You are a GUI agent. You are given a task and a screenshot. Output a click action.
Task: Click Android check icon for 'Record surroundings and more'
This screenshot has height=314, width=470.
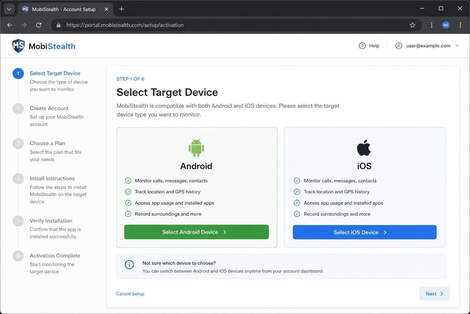128,214
